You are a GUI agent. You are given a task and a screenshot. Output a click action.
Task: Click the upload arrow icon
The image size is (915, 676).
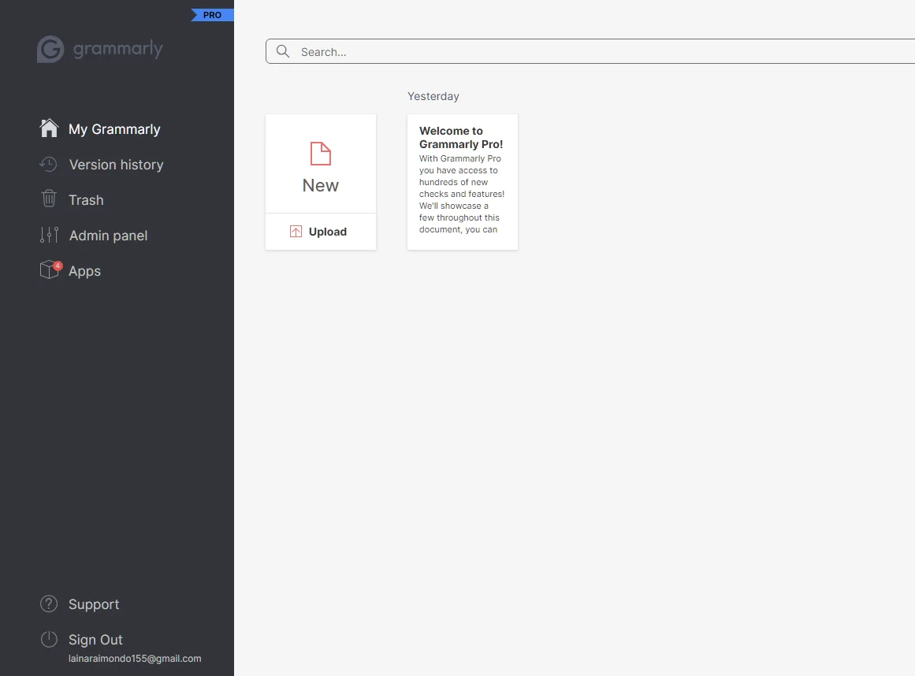[296, 232]
